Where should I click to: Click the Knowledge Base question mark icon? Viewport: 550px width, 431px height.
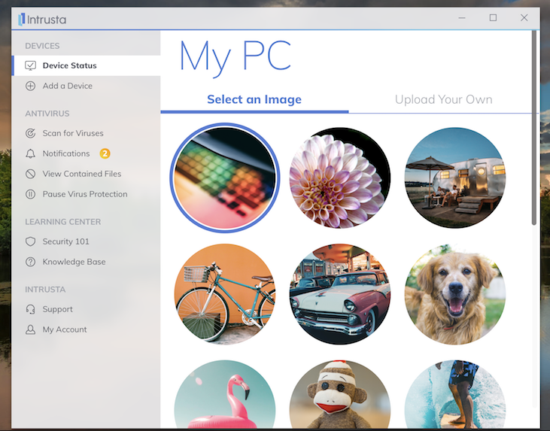tap(31, 262)
